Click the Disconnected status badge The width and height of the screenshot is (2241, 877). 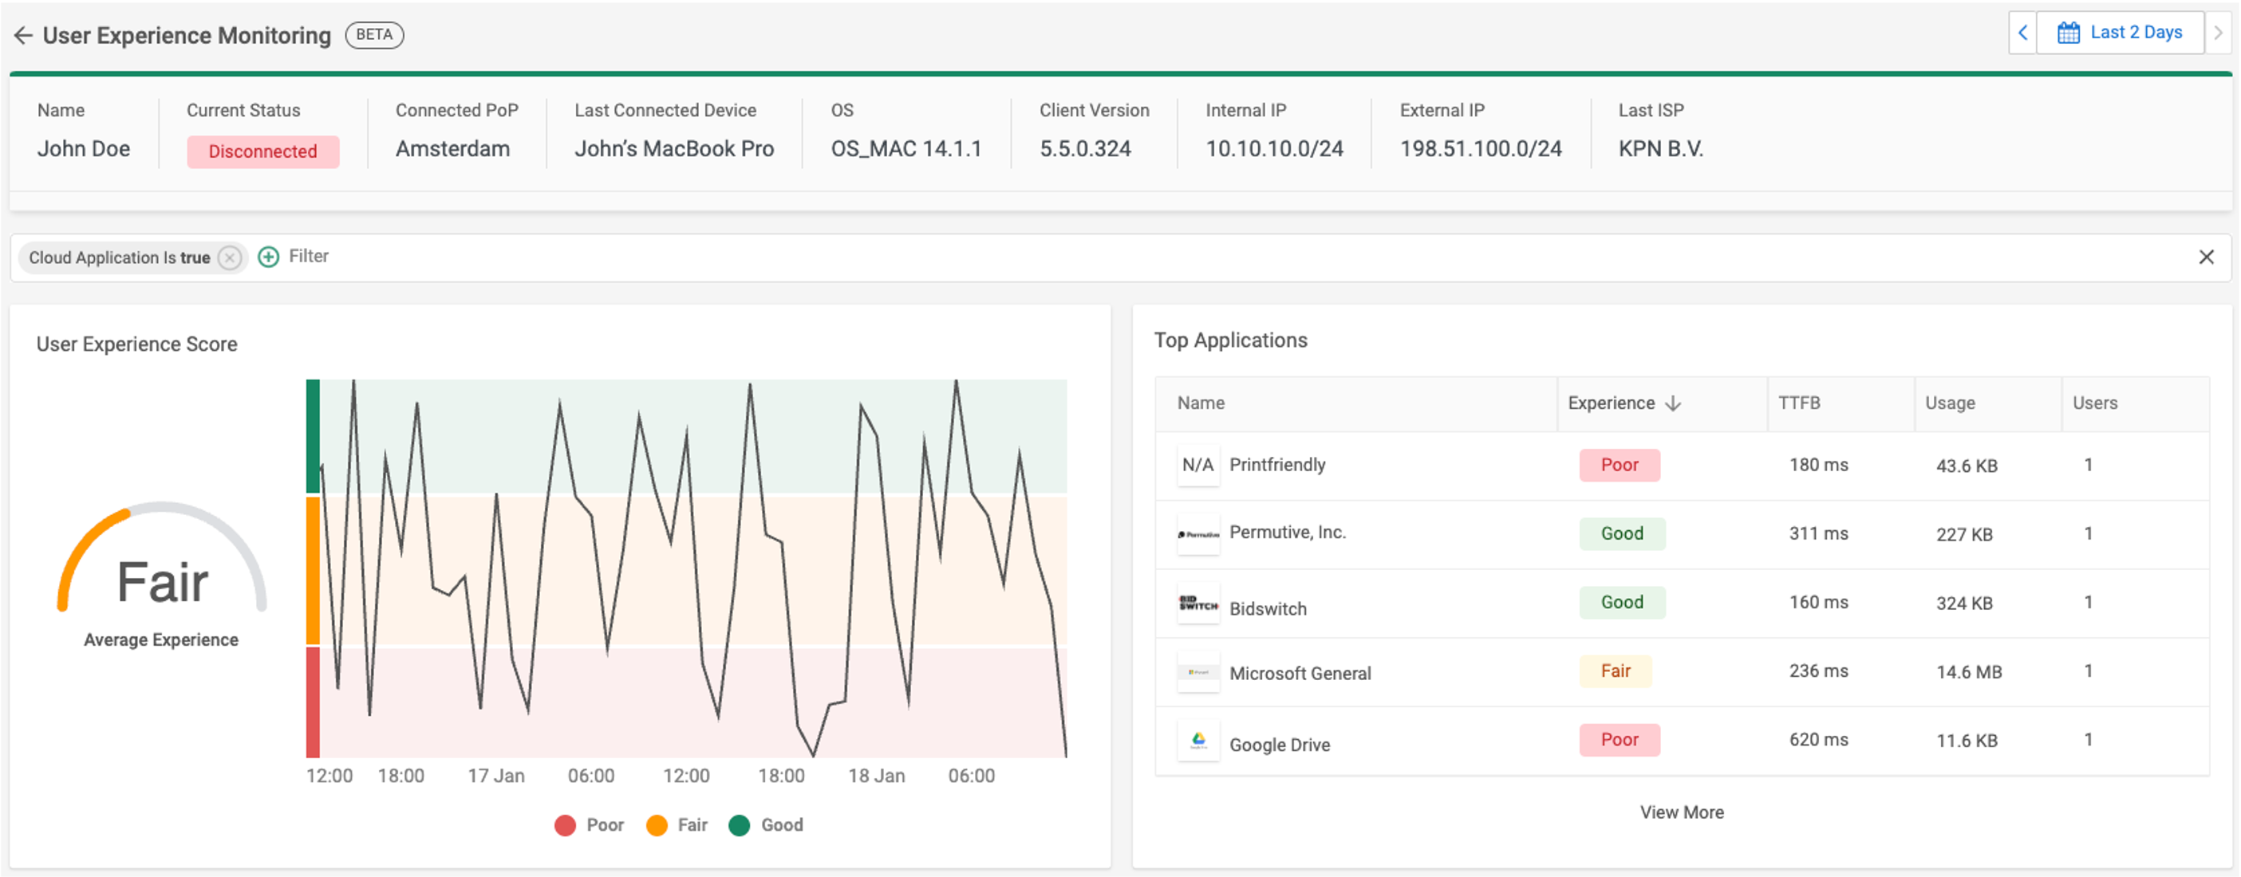tap(262, 151)
